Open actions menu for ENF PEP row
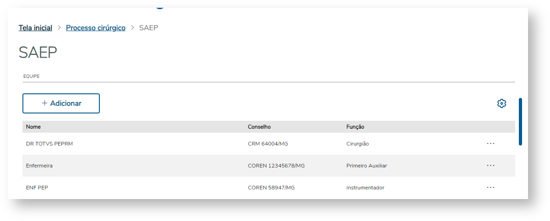This screenshot has width=550, height=221. pos(491,188)
